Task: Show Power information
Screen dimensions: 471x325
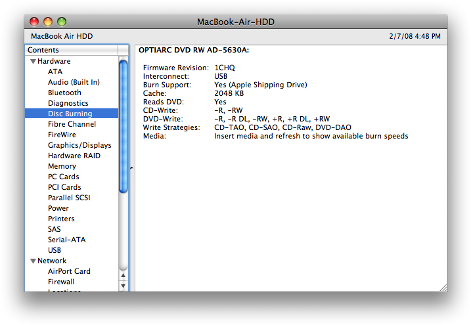Action: [58, 208]
